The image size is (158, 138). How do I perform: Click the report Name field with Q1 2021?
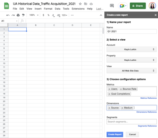pyautogui.click(x=132, y=31)
